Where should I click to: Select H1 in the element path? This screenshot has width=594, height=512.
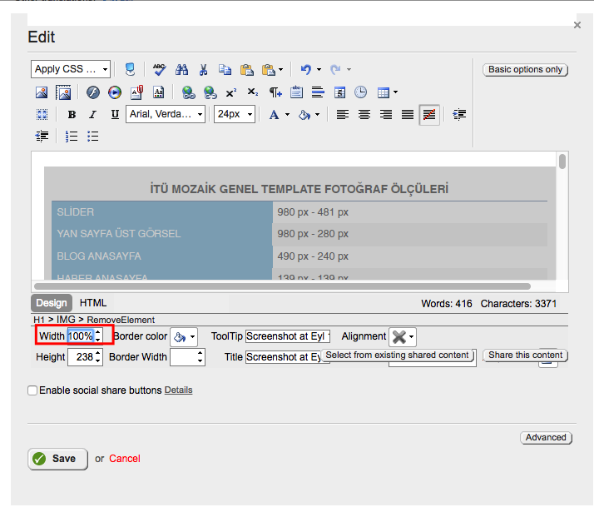pos(39,320)
